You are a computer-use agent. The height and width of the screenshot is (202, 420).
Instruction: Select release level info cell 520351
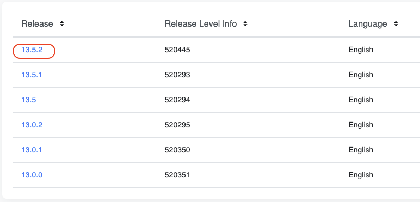[177, 175]
